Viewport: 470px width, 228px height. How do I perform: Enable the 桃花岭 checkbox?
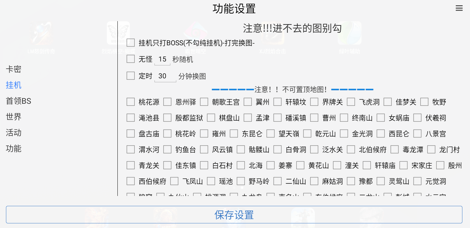pyautogui.click(x=167, y=133)
